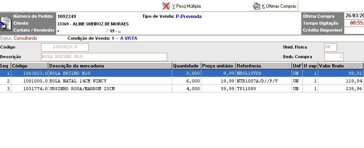
Task: Click the Código input field
Action: pyautogui.click(x=65, y=47)
